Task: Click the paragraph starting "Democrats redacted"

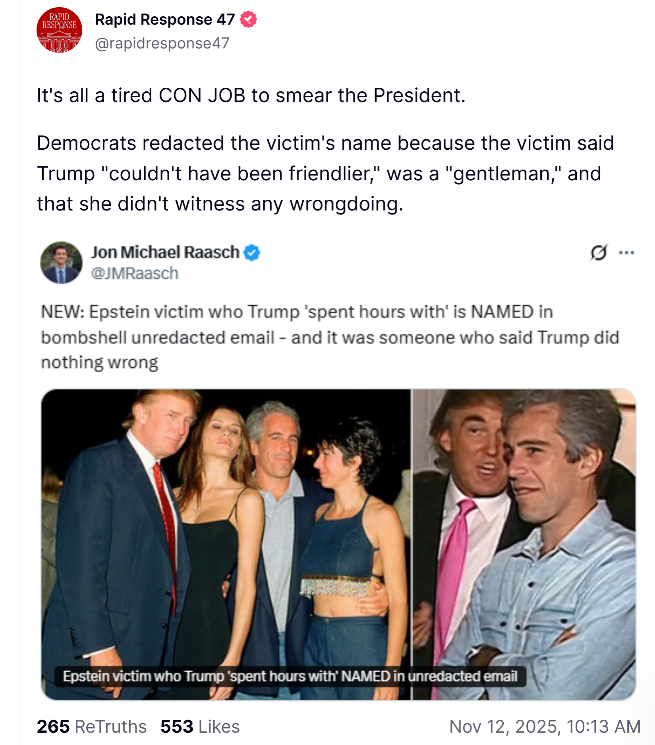Action: [x=325, y=174]
